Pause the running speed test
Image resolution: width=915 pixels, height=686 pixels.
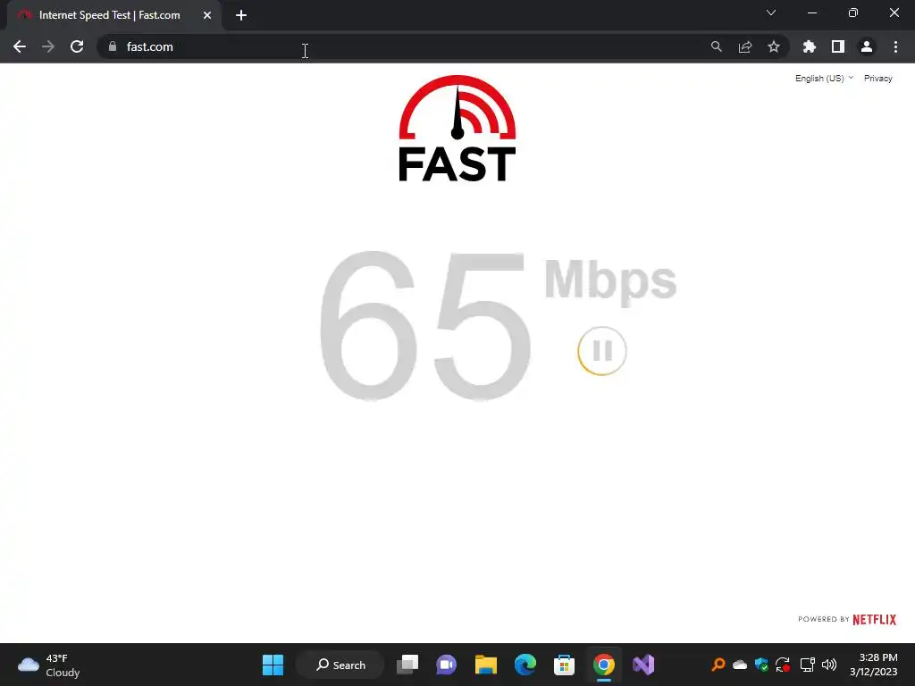[x=601, y=350]
